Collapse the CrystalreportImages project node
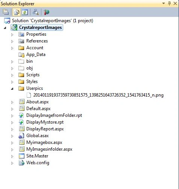 click(x=5, y=28)
